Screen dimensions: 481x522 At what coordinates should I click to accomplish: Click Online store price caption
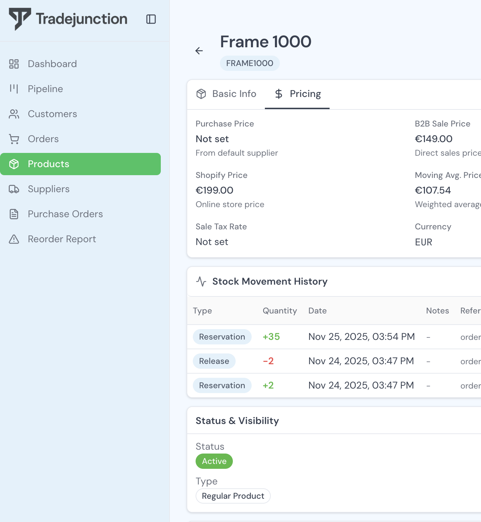[230, 204]
